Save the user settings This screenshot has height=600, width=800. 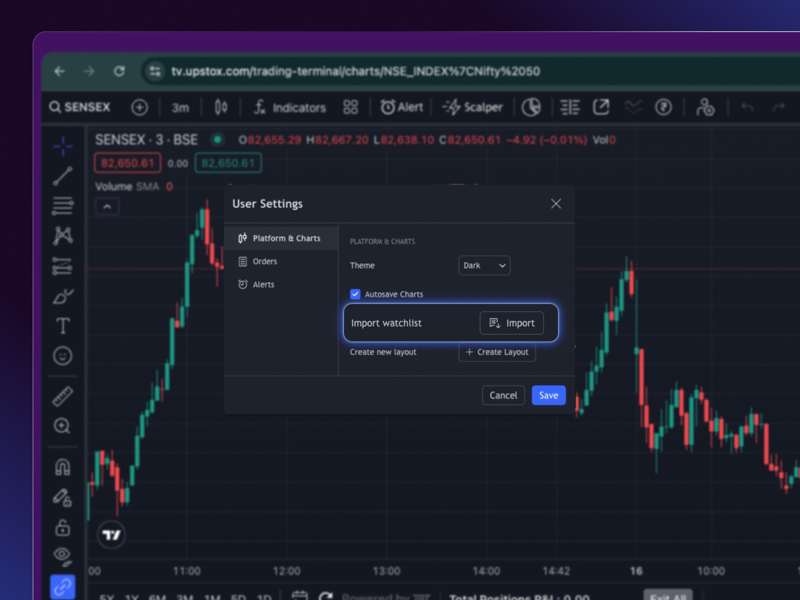click(548, 395)
